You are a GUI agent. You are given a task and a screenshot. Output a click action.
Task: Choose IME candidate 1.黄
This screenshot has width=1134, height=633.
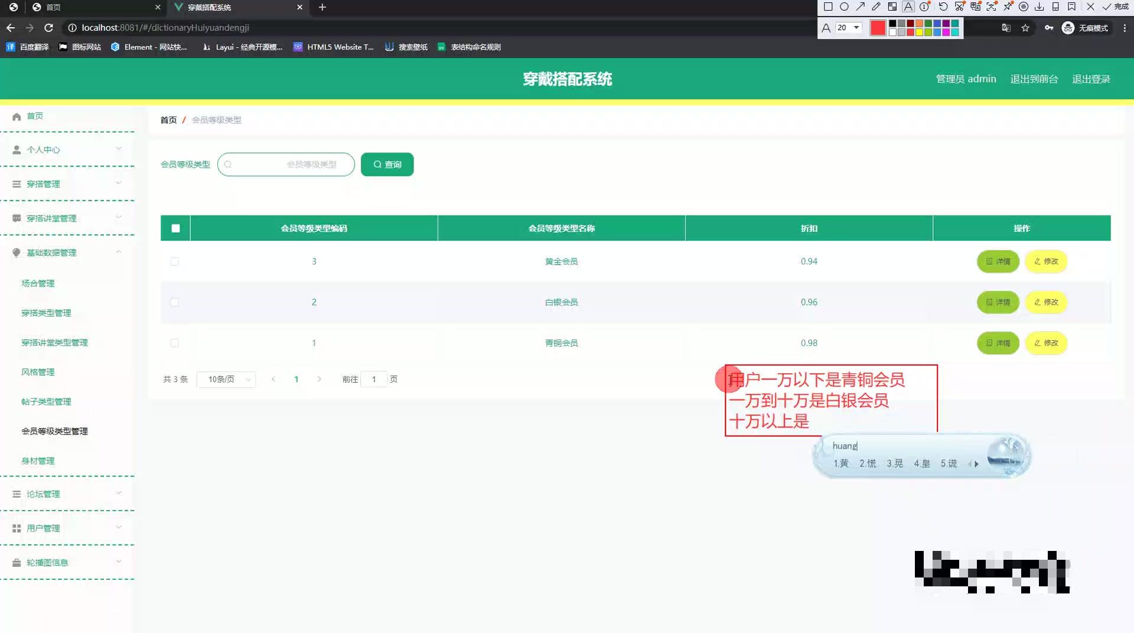click(841, 464)
